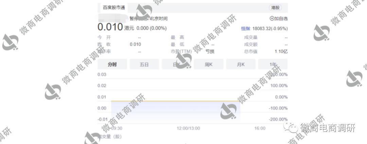
Task: Click the yellow price line in chart
Action: 175,101
